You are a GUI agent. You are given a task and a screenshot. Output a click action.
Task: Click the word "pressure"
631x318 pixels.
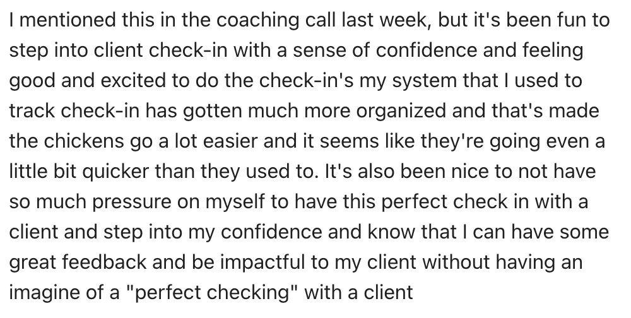point(132,201)
